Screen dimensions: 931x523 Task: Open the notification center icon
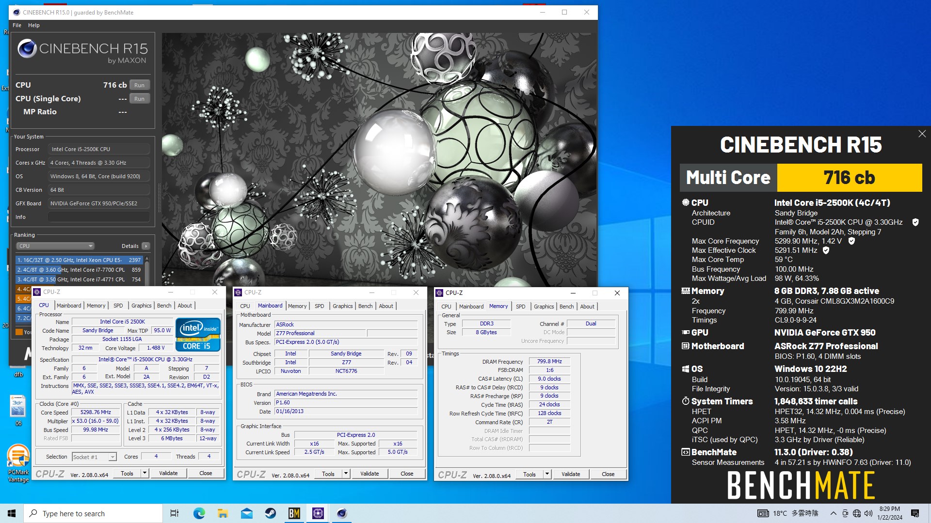coord(915,513)
